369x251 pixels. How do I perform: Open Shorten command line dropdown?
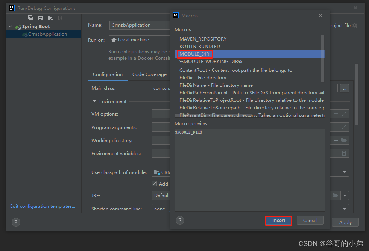click(x=345, y=209)
